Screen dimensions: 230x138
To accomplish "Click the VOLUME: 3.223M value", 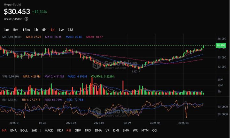I will [102, 76].
